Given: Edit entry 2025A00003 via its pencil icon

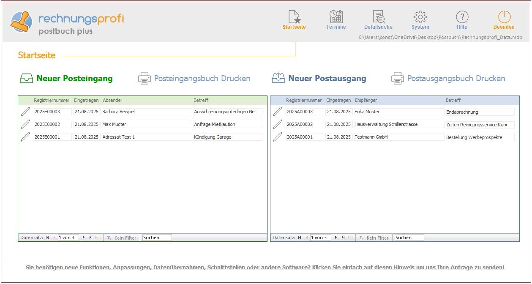Looking at the screenshot, I should click(x=278, y=112).
